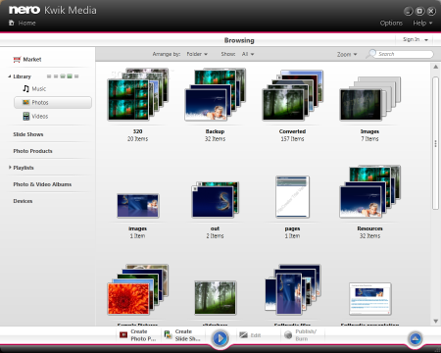This screenshot has height=353, width=441.
Task: Select the Videos film icon in Library
Action: pyautogui.click(x=26, y=116)
